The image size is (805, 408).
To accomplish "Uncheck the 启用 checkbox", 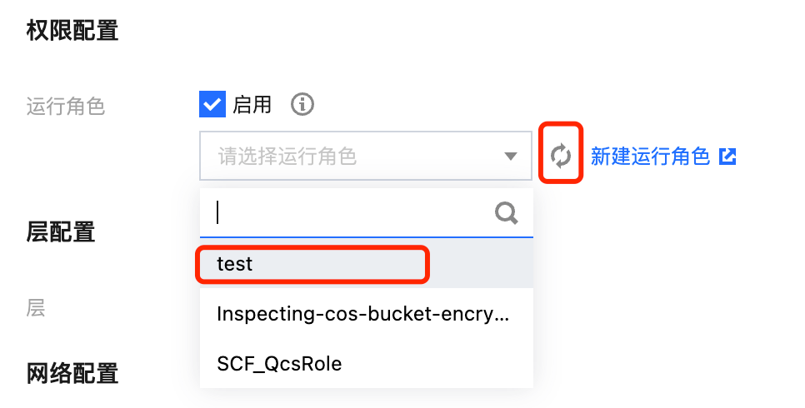I will coord(212,105).
